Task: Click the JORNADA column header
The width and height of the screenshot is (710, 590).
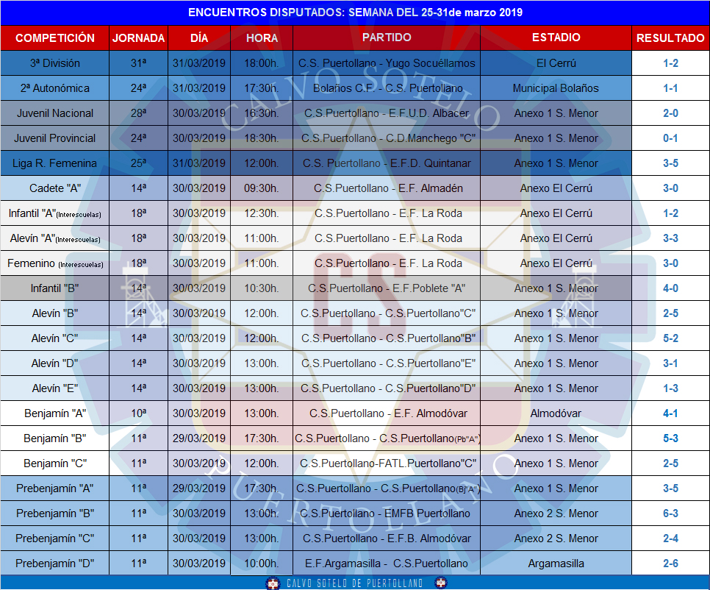Action: click(x=139, y=38)
